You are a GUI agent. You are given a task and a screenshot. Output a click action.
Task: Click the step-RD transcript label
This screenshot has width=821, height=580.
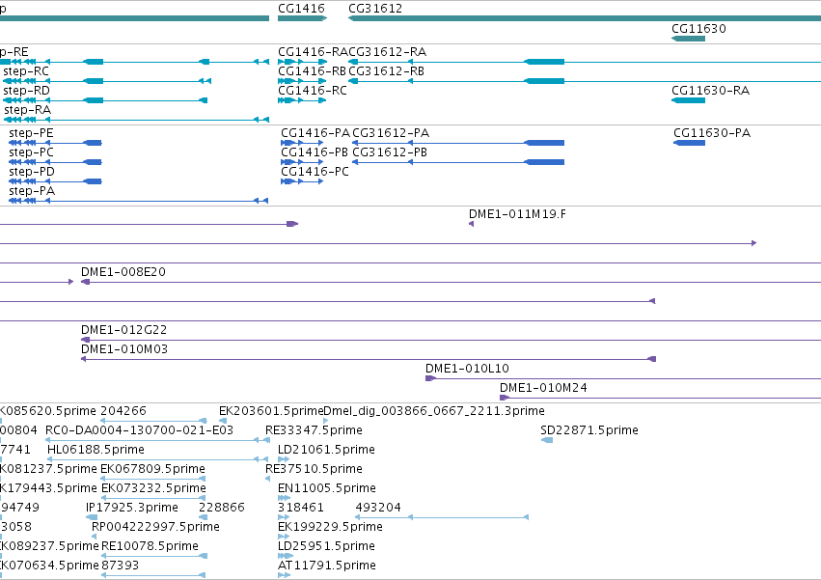tap(26, 91)
